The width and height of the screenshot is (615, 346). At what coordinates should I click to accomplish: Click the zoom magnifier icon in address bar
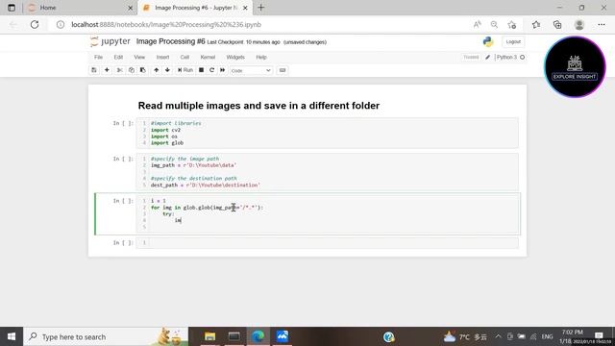[494, 24]
